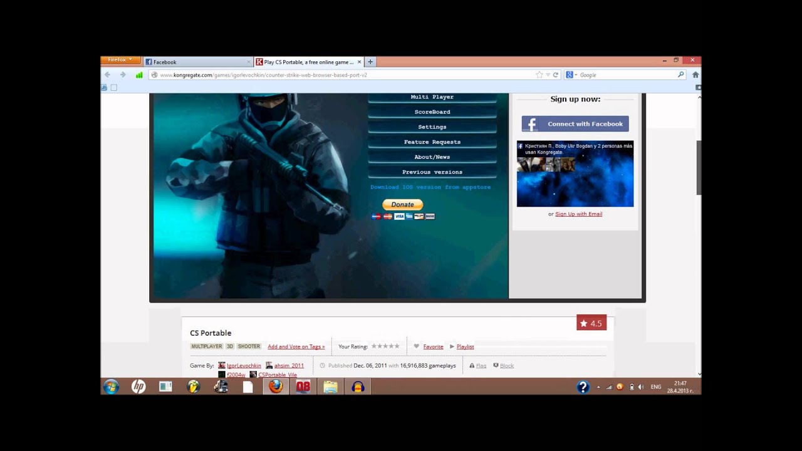Click the Facebook friends photo widget
Screen dimensions: 802x451
click(575, 174)
